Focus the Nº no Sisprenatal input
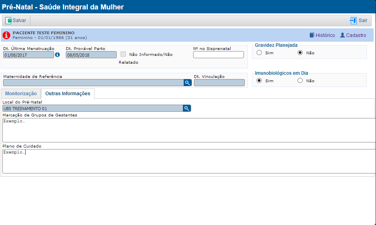Screen dimensions: 376x225 coord(218,55)
